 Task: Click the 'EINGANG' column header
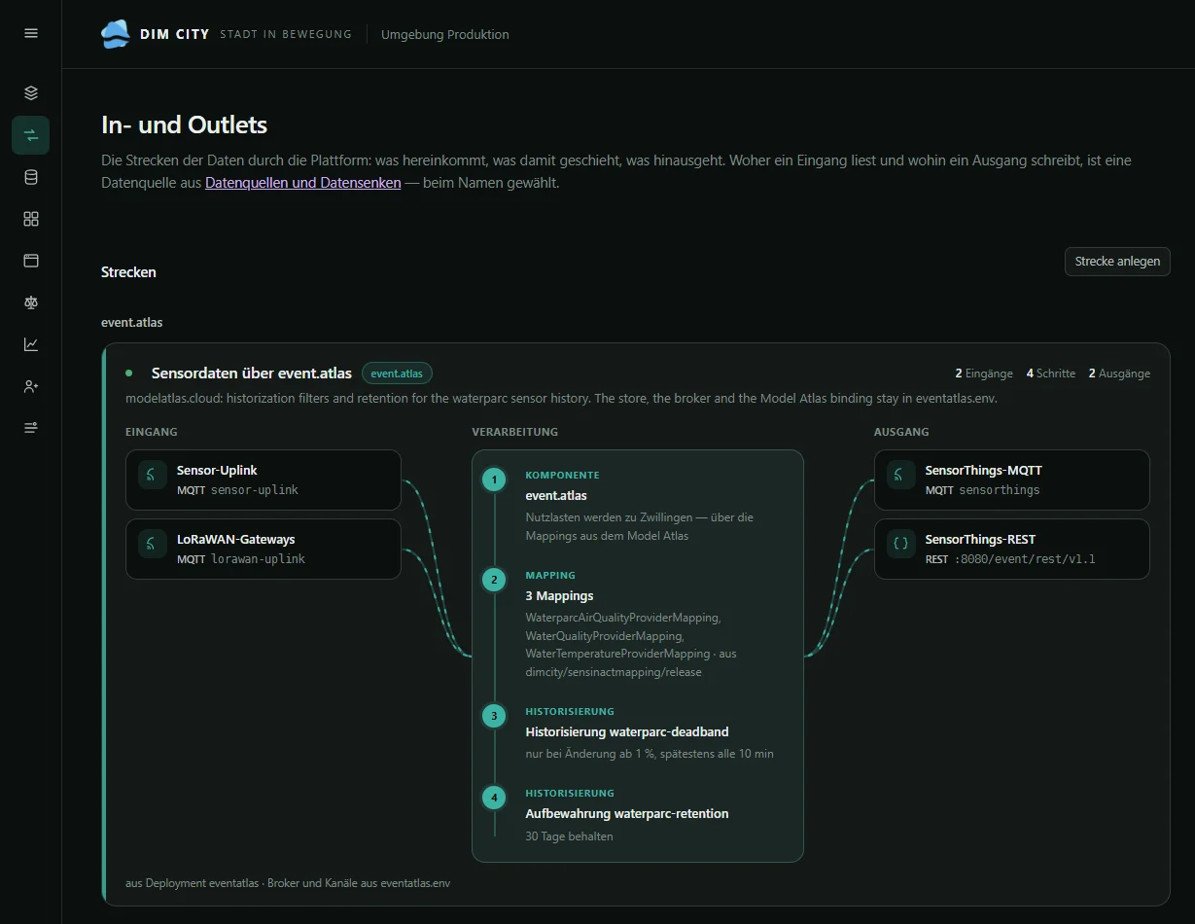[x=152, y=432]
